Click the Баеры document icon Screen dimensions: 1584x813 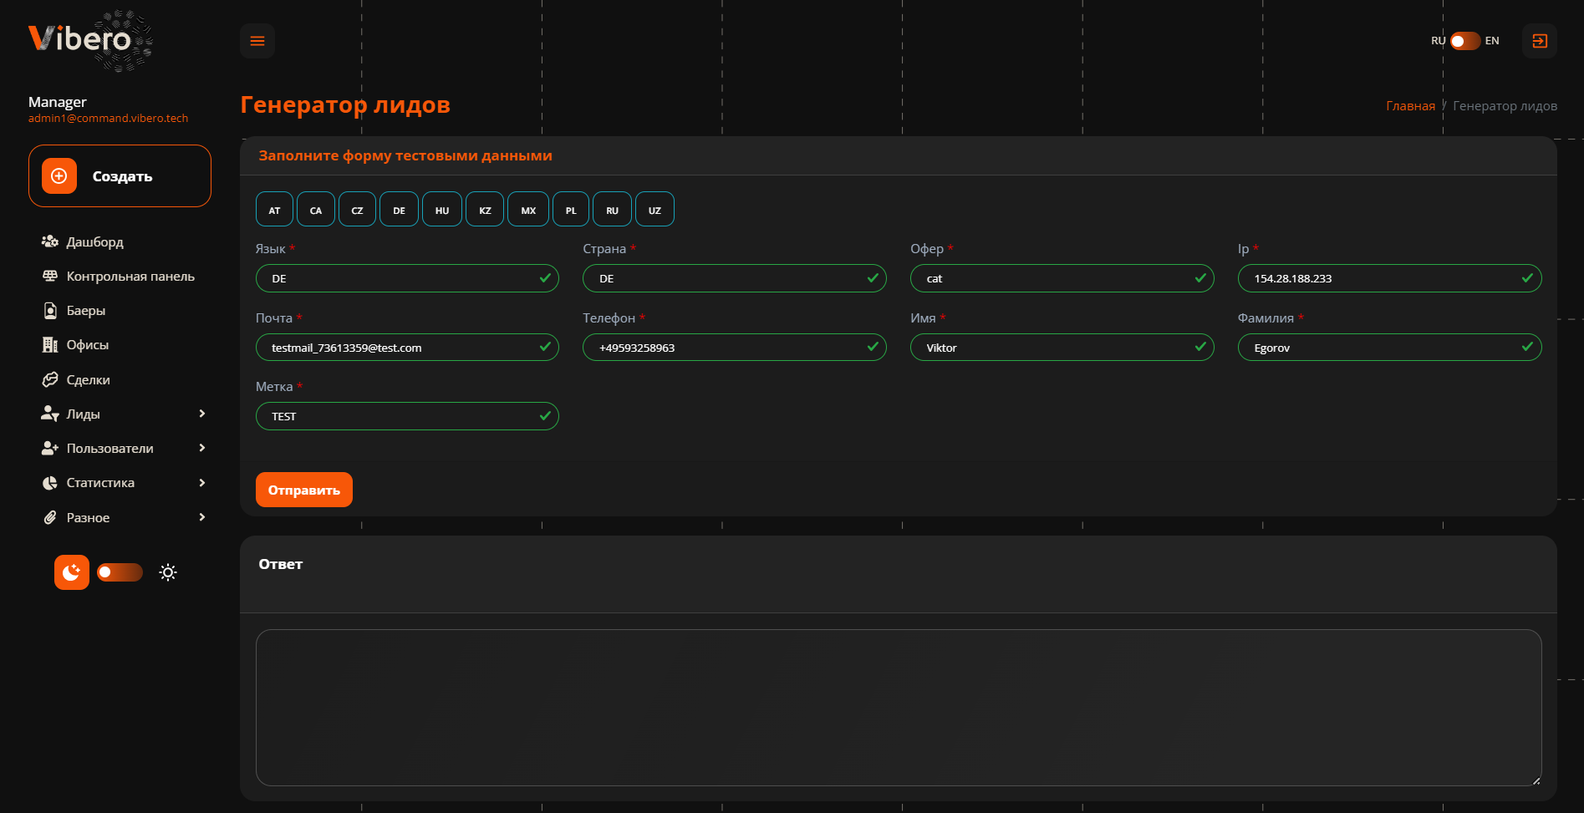tap(50, 310)
